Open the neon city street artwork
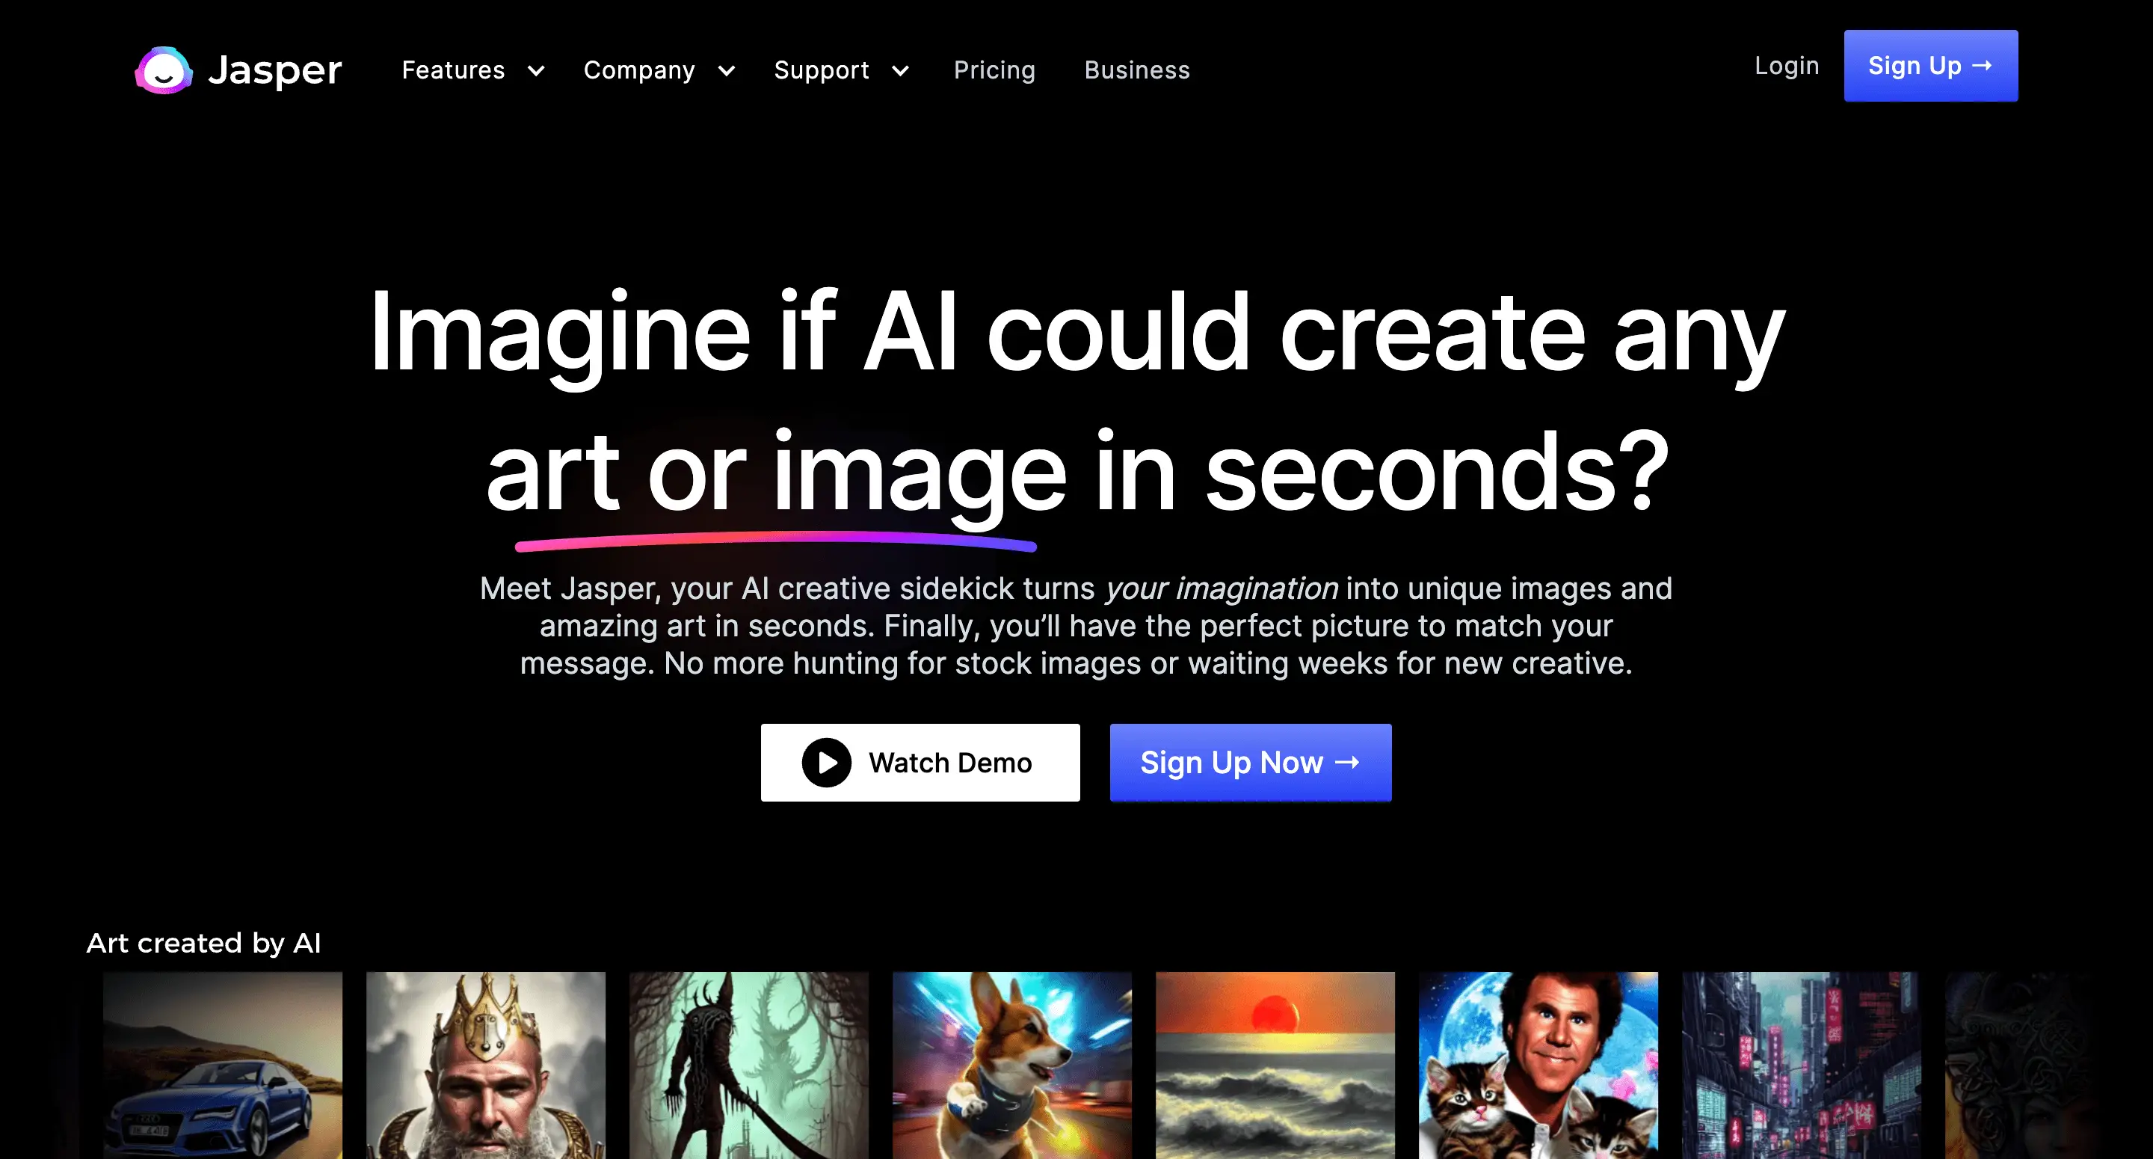The width and height of the screenshot is (2153, 1159). 1802,1066
